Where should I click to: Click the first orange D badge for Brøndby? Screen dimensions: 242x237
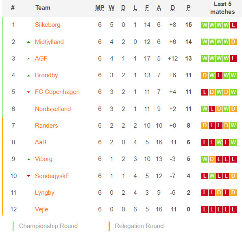coord(205,75)
